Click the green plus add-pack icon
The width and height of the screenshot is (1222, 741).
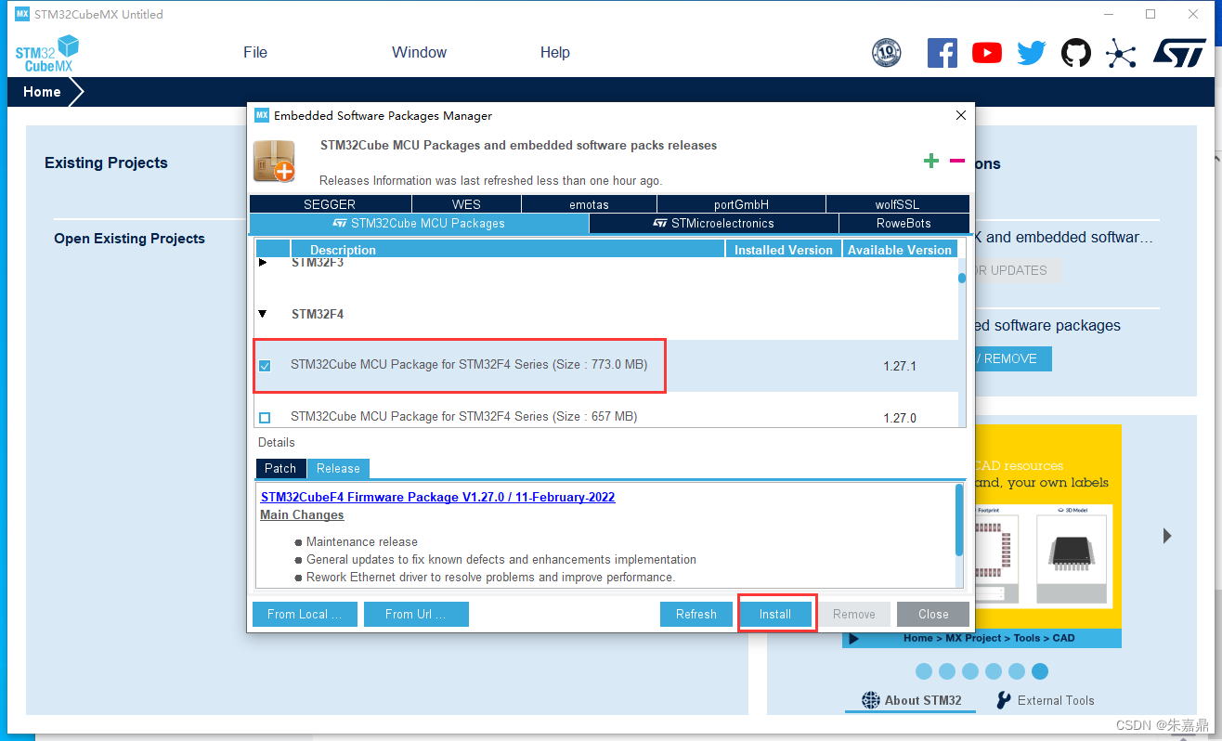coord(931,162)
